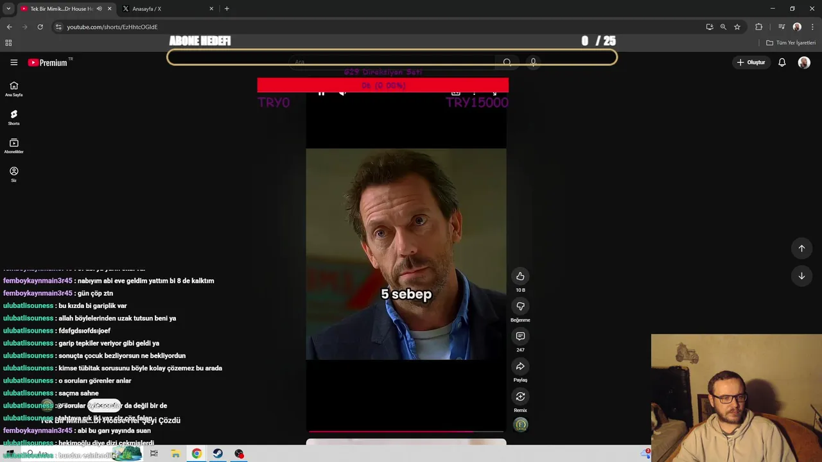Screen dimensions: 822x462
Task: Open Remix options for the Short
Action: [x=520, y=397]
